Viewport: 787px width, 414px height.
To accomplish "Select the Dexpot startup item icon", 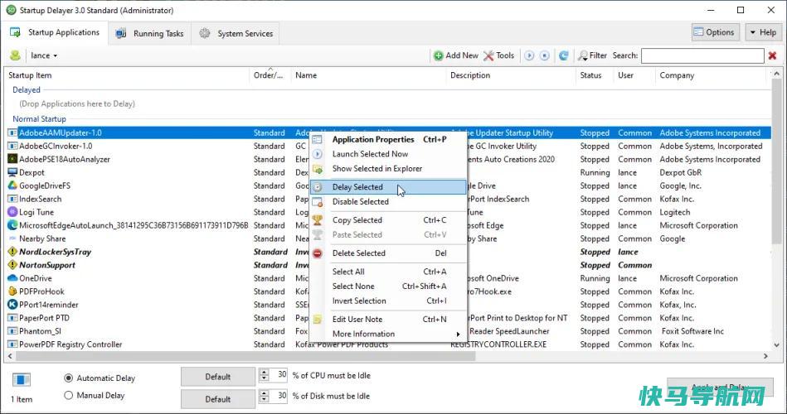I will [x=12, y=172].
